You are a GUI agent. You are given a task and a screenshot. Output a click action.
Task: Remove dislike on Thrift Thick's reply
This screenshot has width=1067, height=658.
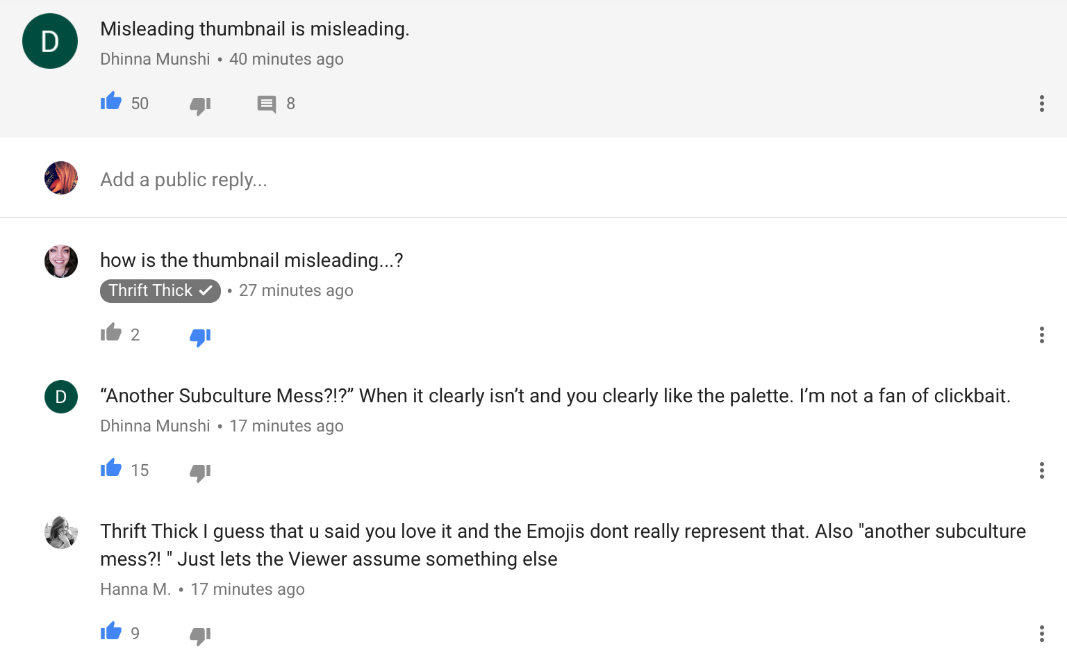[200, 337]
